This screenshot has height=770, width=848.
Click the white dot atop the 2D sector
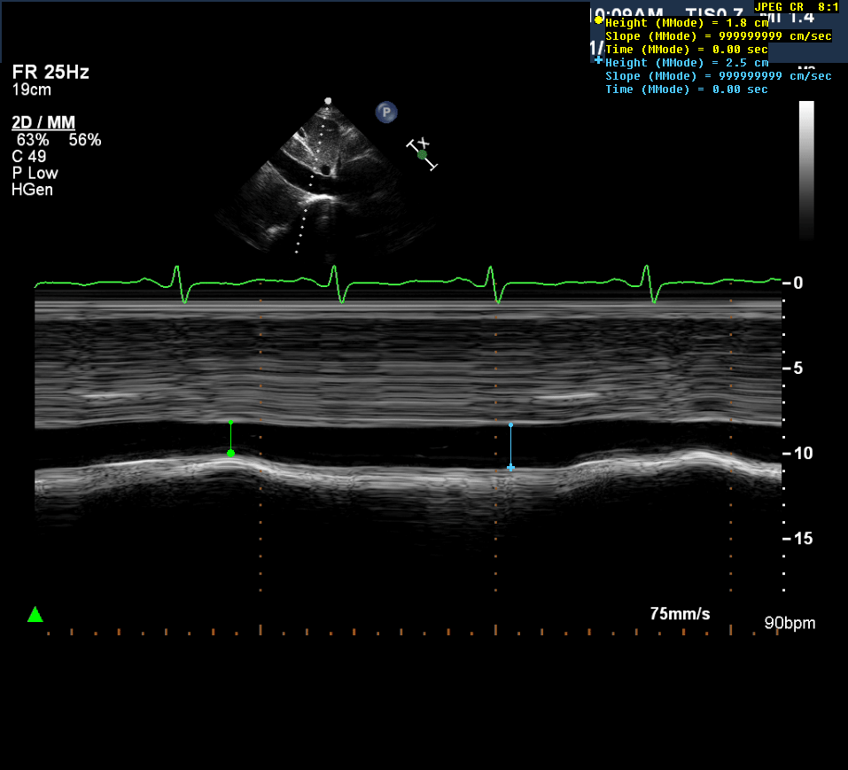328,101
